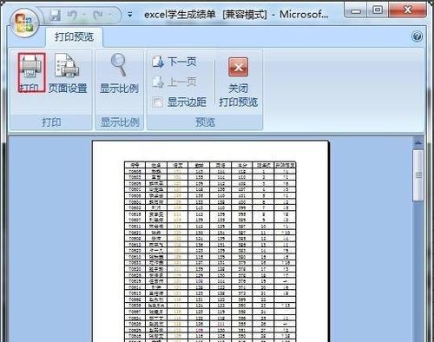Click the scroll up arrow of preview scrollbar
Viewport: 434px width, 342px height.
(418, 143)
